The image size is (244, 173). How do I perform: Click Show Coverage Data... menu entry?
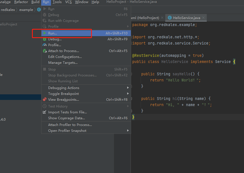click(x=66, y=118)
